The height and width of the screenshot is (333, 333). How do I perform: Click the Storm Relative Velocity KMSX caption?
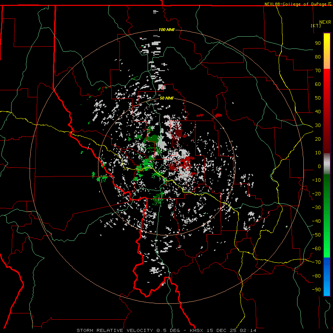[166, 330]
